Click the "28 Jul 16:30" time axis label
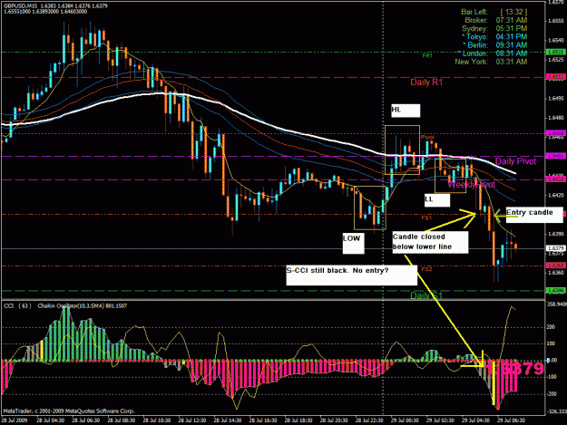 tap(263, 420)
